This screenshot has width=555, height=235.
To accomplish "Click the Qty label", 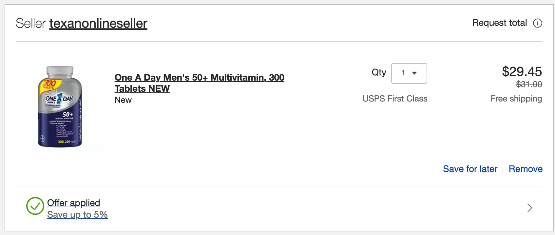I will [379, 72].
